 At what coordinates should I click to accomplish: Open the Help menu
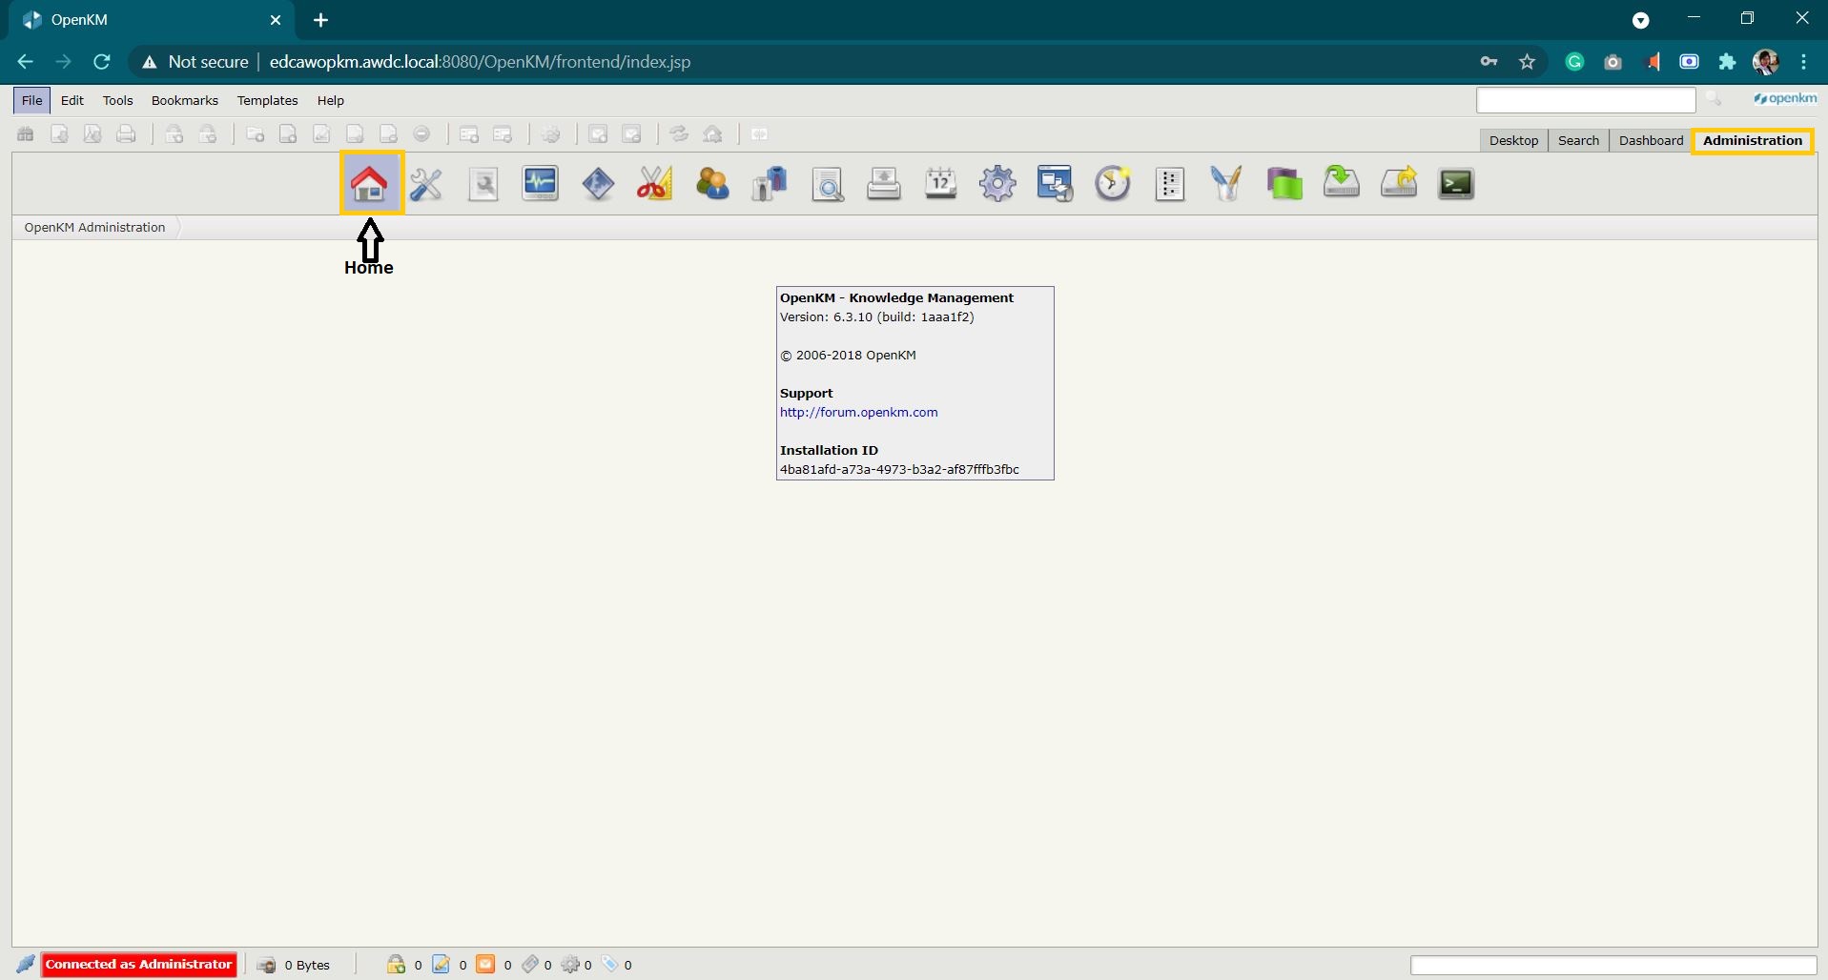(x=331, y=100)
